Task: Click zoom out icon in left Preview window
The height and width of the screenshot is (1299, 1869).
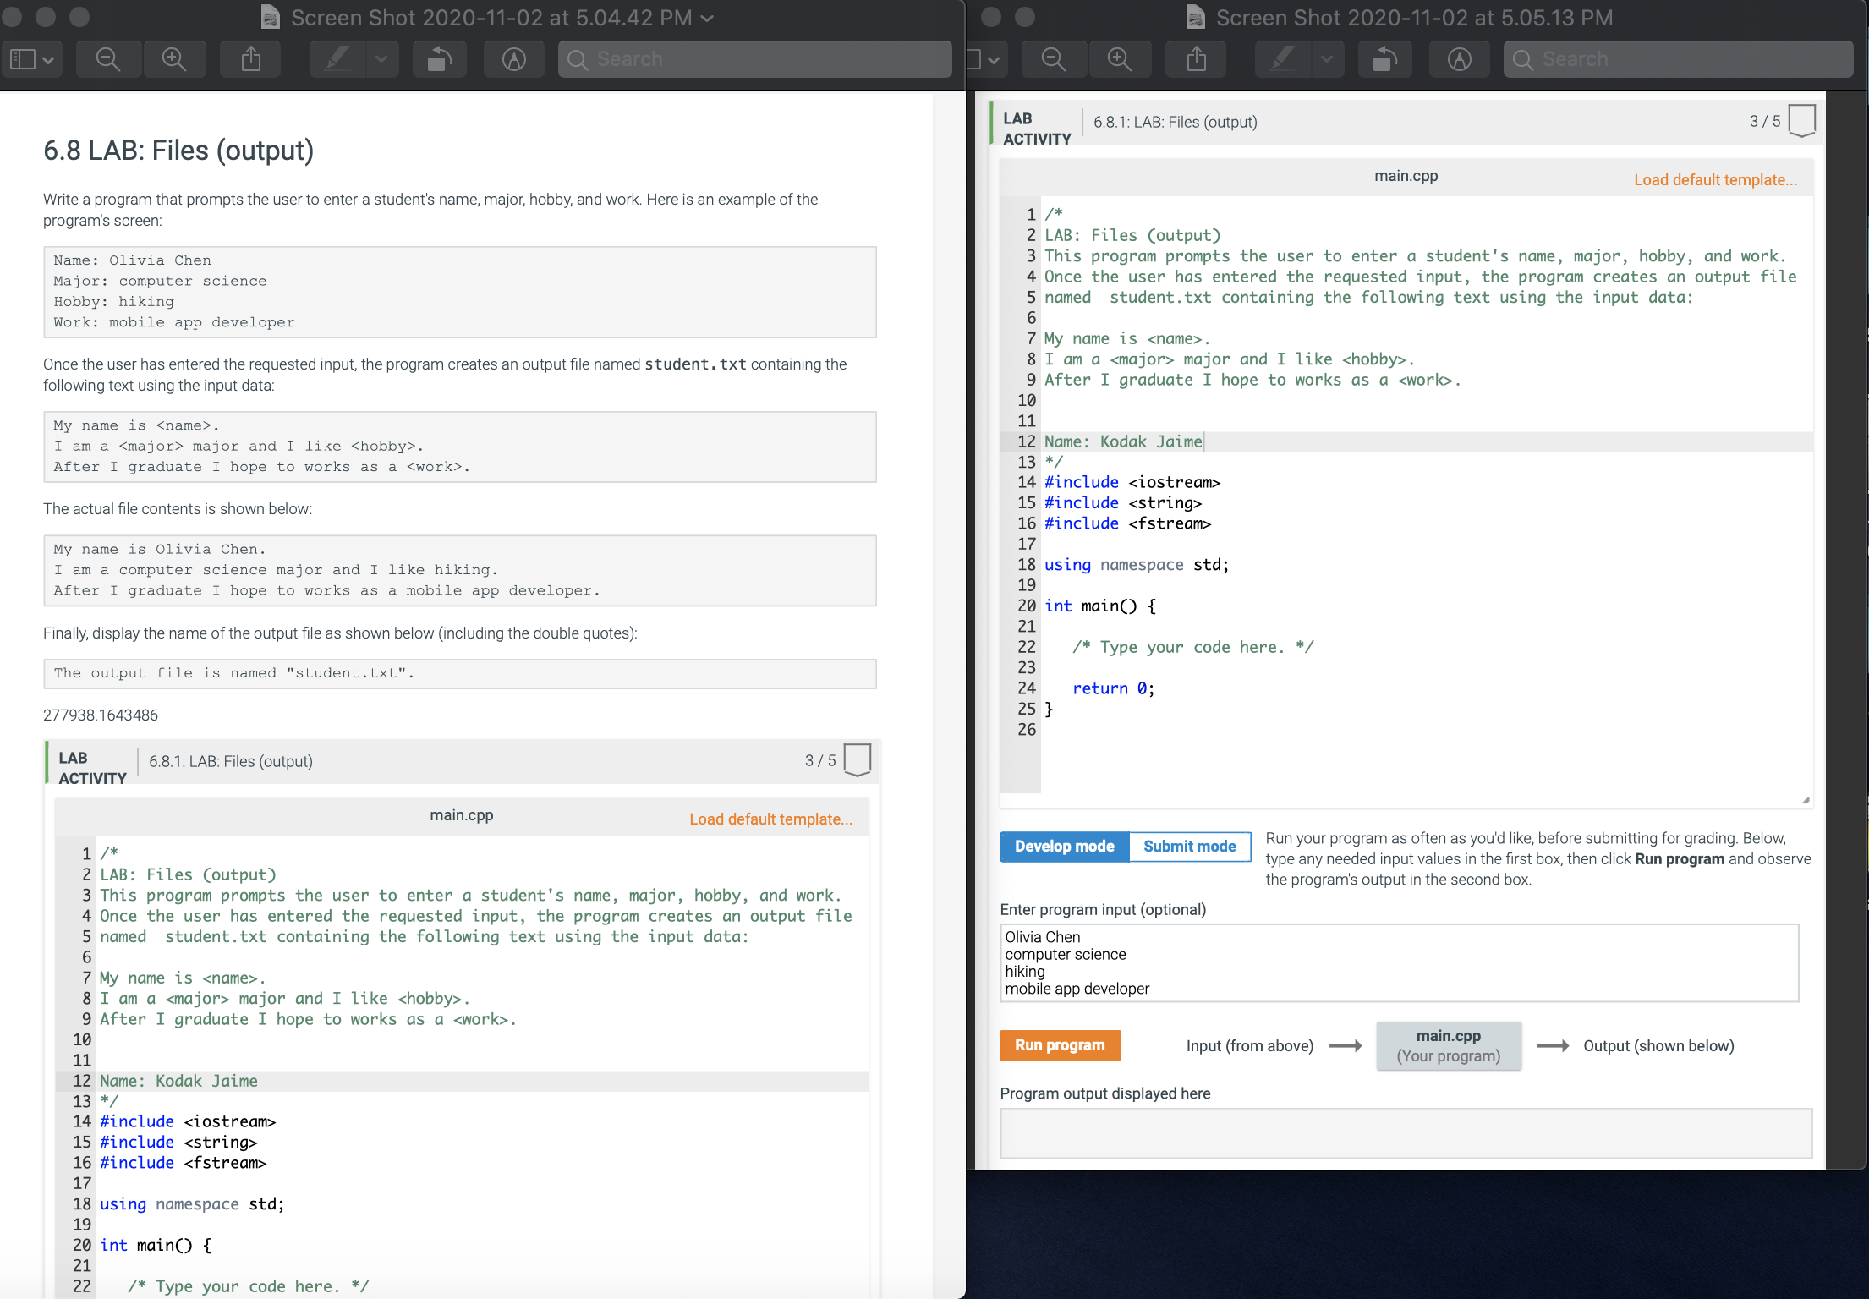Action: tap(108, 59)
